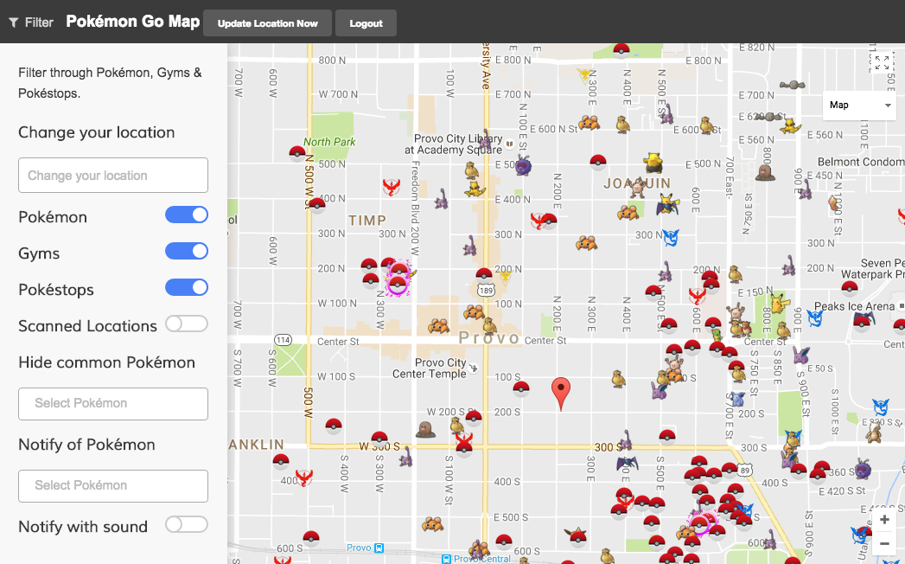This screenshot has width=905, height=564.
Task: Disable the Gyms toggle
Action: pyautogui.click(x=187, y=252)
